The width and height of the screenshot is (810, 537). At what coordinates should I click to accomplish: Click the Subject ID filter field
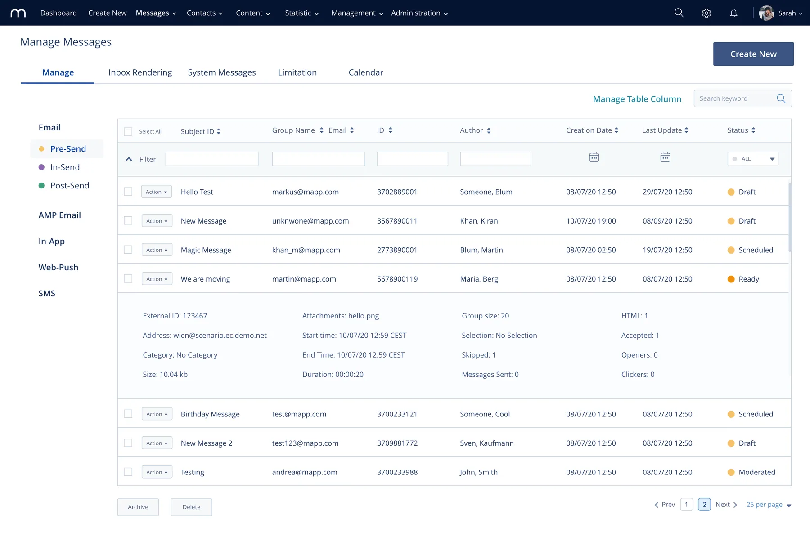(x=212, y=159)
